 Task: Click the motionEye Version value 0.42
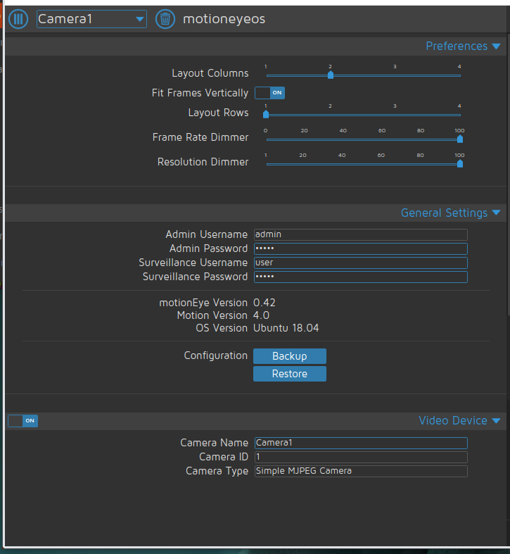(x=264, y=303)
